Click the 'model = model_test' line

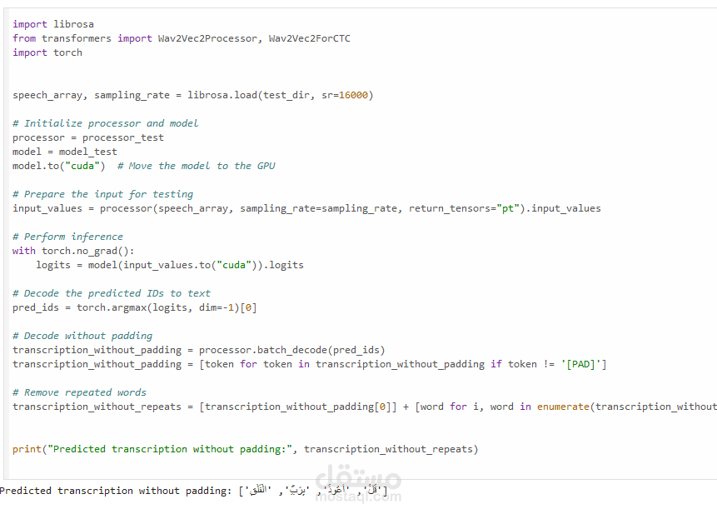click(x=65, y=152)
